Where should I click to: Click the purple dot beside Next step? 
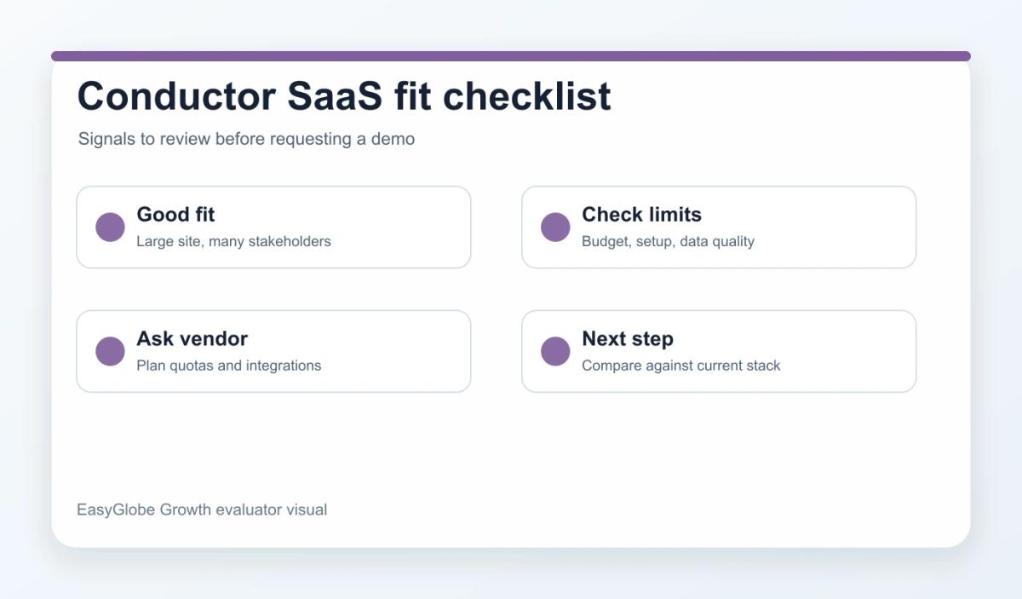555,351
